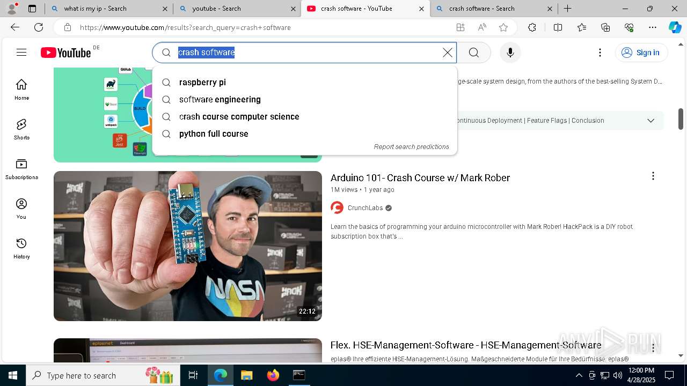The width and height of the screenshot is (687, 386).
Task: Click the magnifier search button
Action: tap(473, 53)
